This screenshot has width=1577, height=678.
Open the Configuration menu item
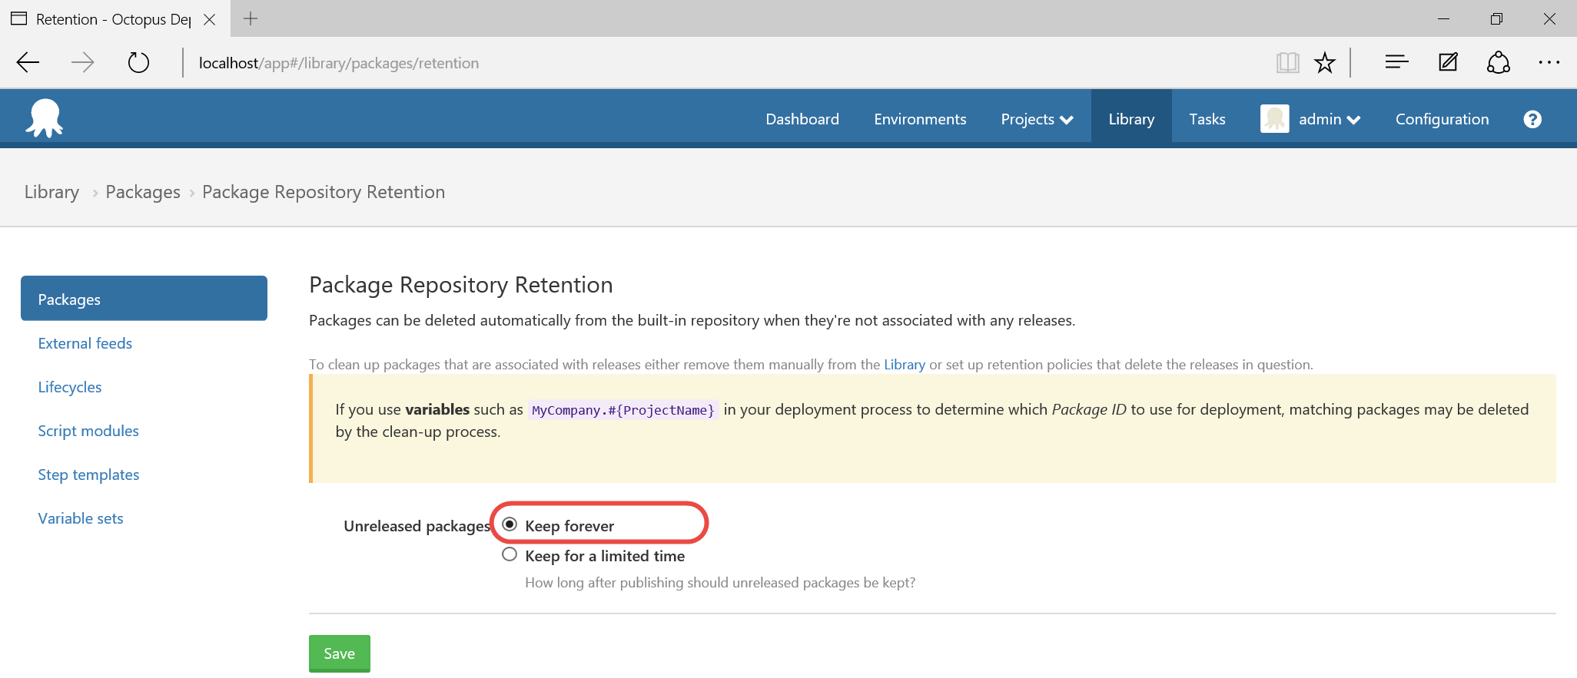pos(1442,119)
